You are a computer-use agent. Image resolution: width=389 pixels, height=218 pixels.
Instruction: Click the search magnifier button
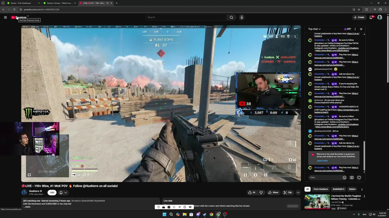pyautogui.click(x=231, y=17)
